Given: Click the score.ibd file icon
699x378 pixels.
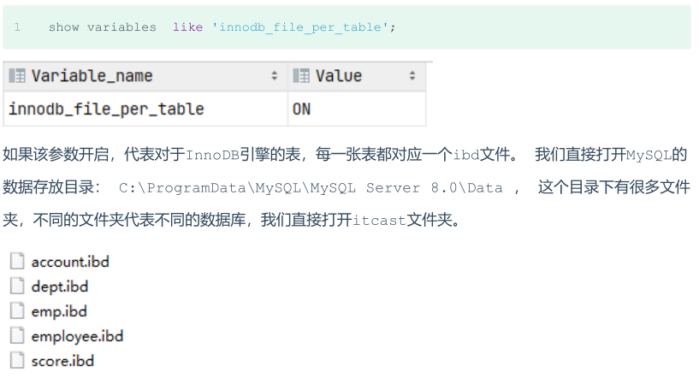Looking at the screenshot, I should coord(16,361).
